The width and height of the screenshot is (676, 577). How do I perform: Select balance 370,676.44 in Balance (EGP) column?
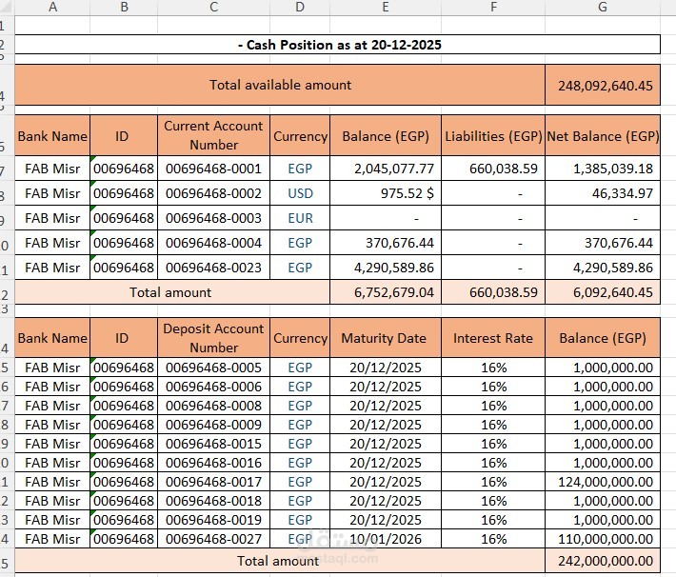[x=386, y=243]
